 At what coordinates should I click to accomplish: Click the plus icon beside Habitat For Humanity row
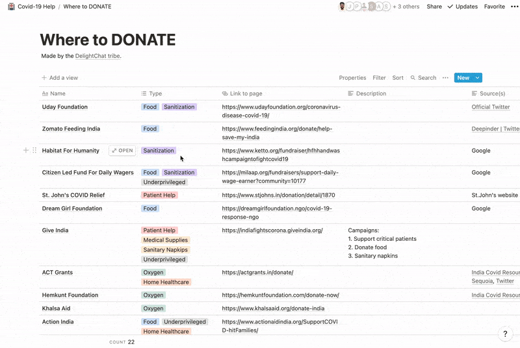click(x=26, y=151)
